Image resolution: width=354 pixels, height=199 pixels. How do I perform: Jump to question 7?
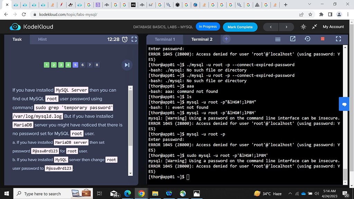click(x=90, y=65)
